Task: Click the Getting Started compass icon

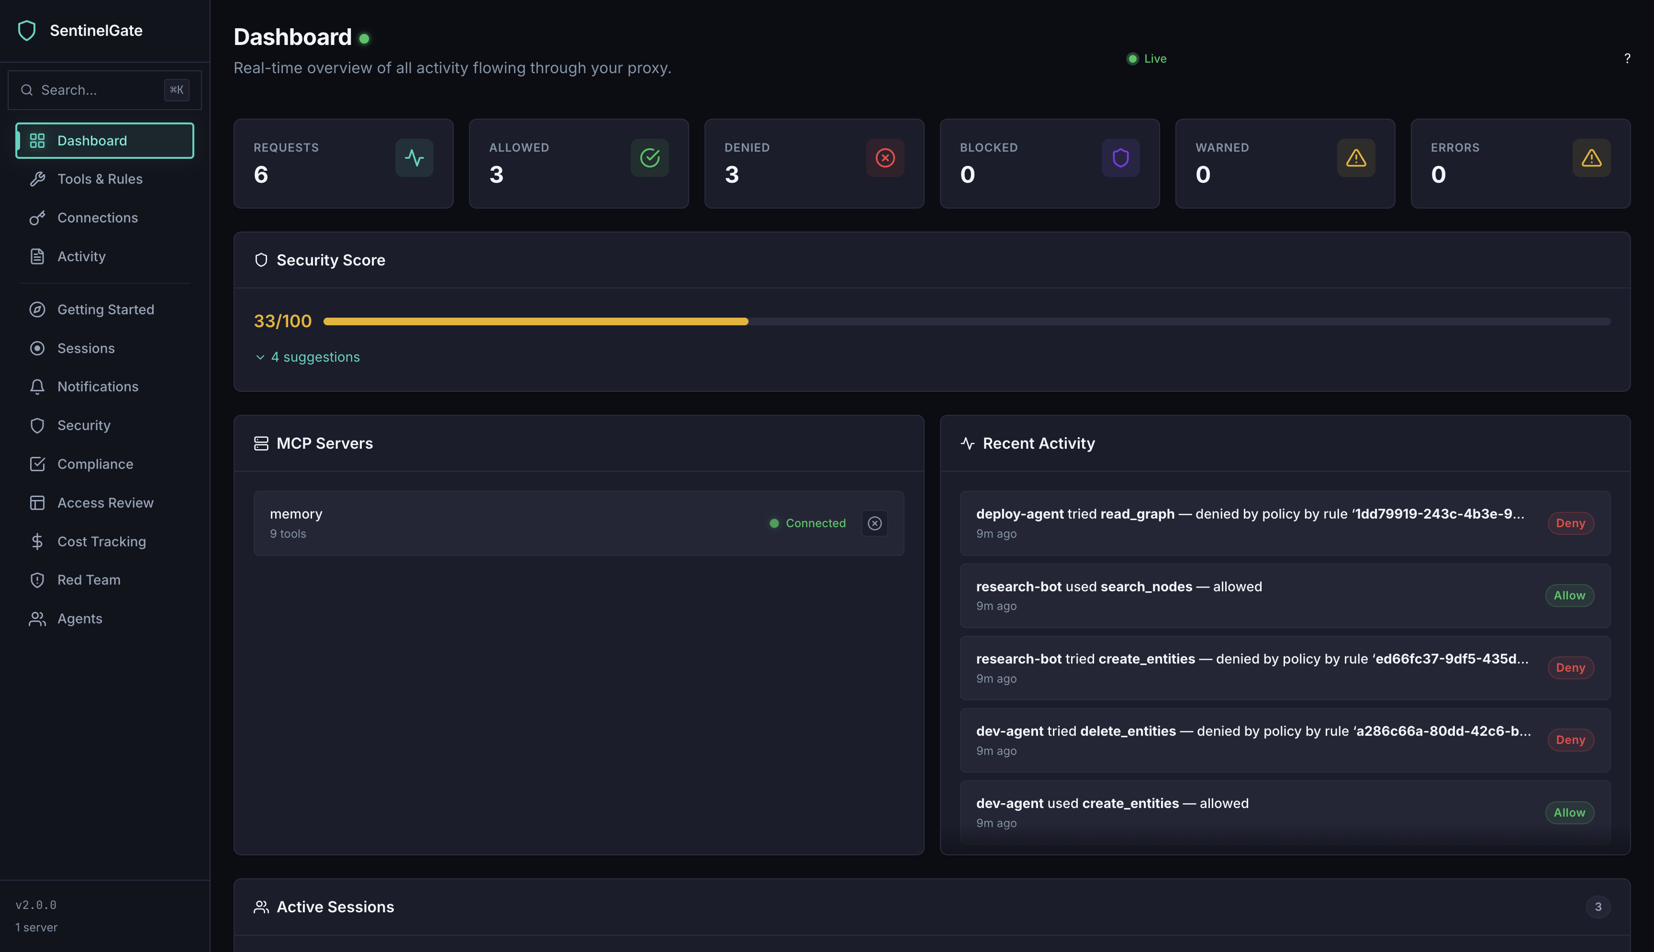Action: 37,309
